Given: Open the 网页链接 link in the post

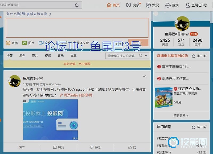Looking at the screenshot, I should pyautogui.click(x=69, y=95).
